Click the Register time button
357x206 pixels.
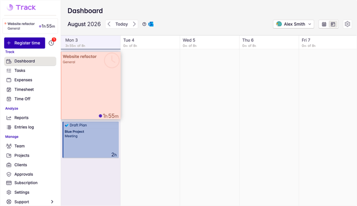[x=25, y=43]
